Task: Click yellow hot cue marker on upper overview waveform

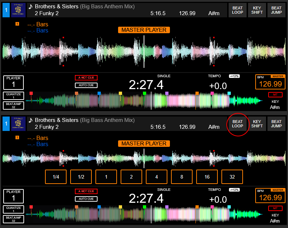Action: coord(121,93)
